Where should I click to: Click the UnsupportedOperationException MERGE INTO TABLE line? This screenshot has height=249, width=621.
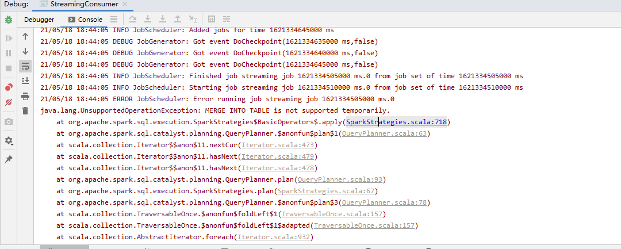tap(215, 110)
